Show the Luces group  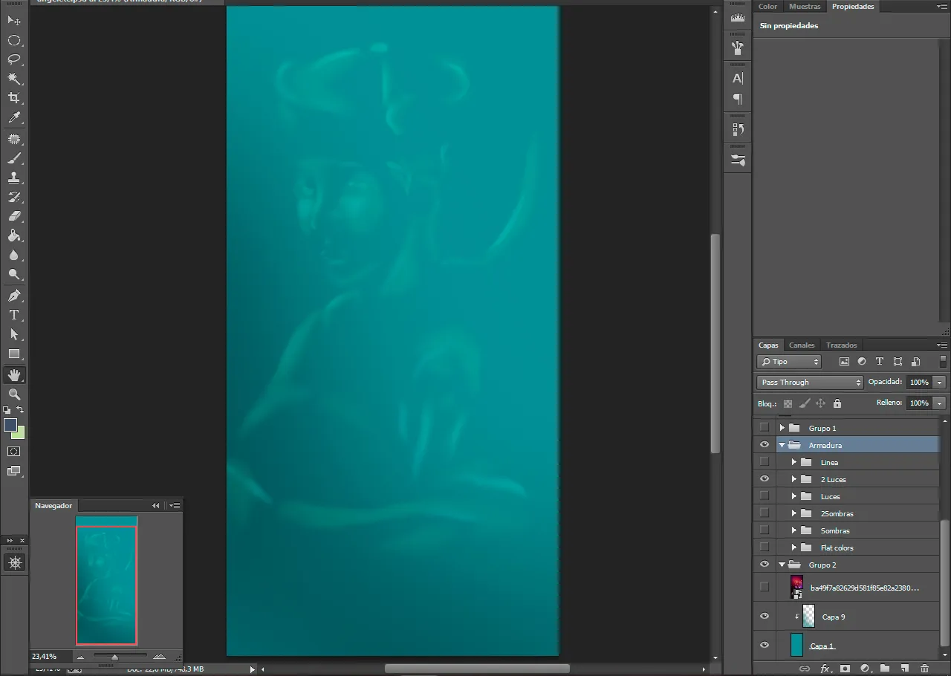pos(764,496)
